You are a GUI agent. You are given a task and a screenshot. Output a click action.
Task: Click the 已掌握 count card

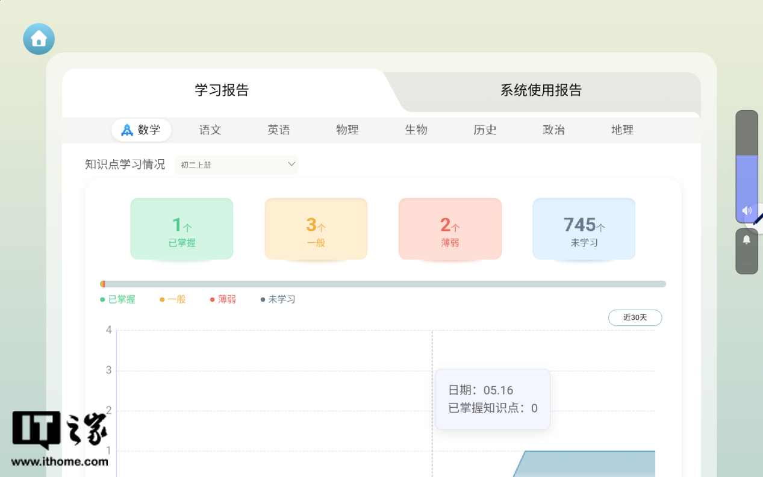(x=182, y=229)
